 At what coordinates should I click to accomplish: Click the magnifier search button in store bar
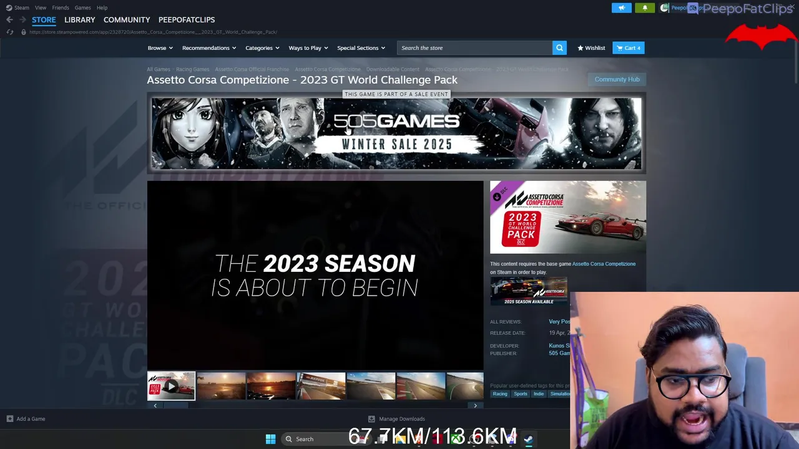pyautogui.click(x=559, y=48)
